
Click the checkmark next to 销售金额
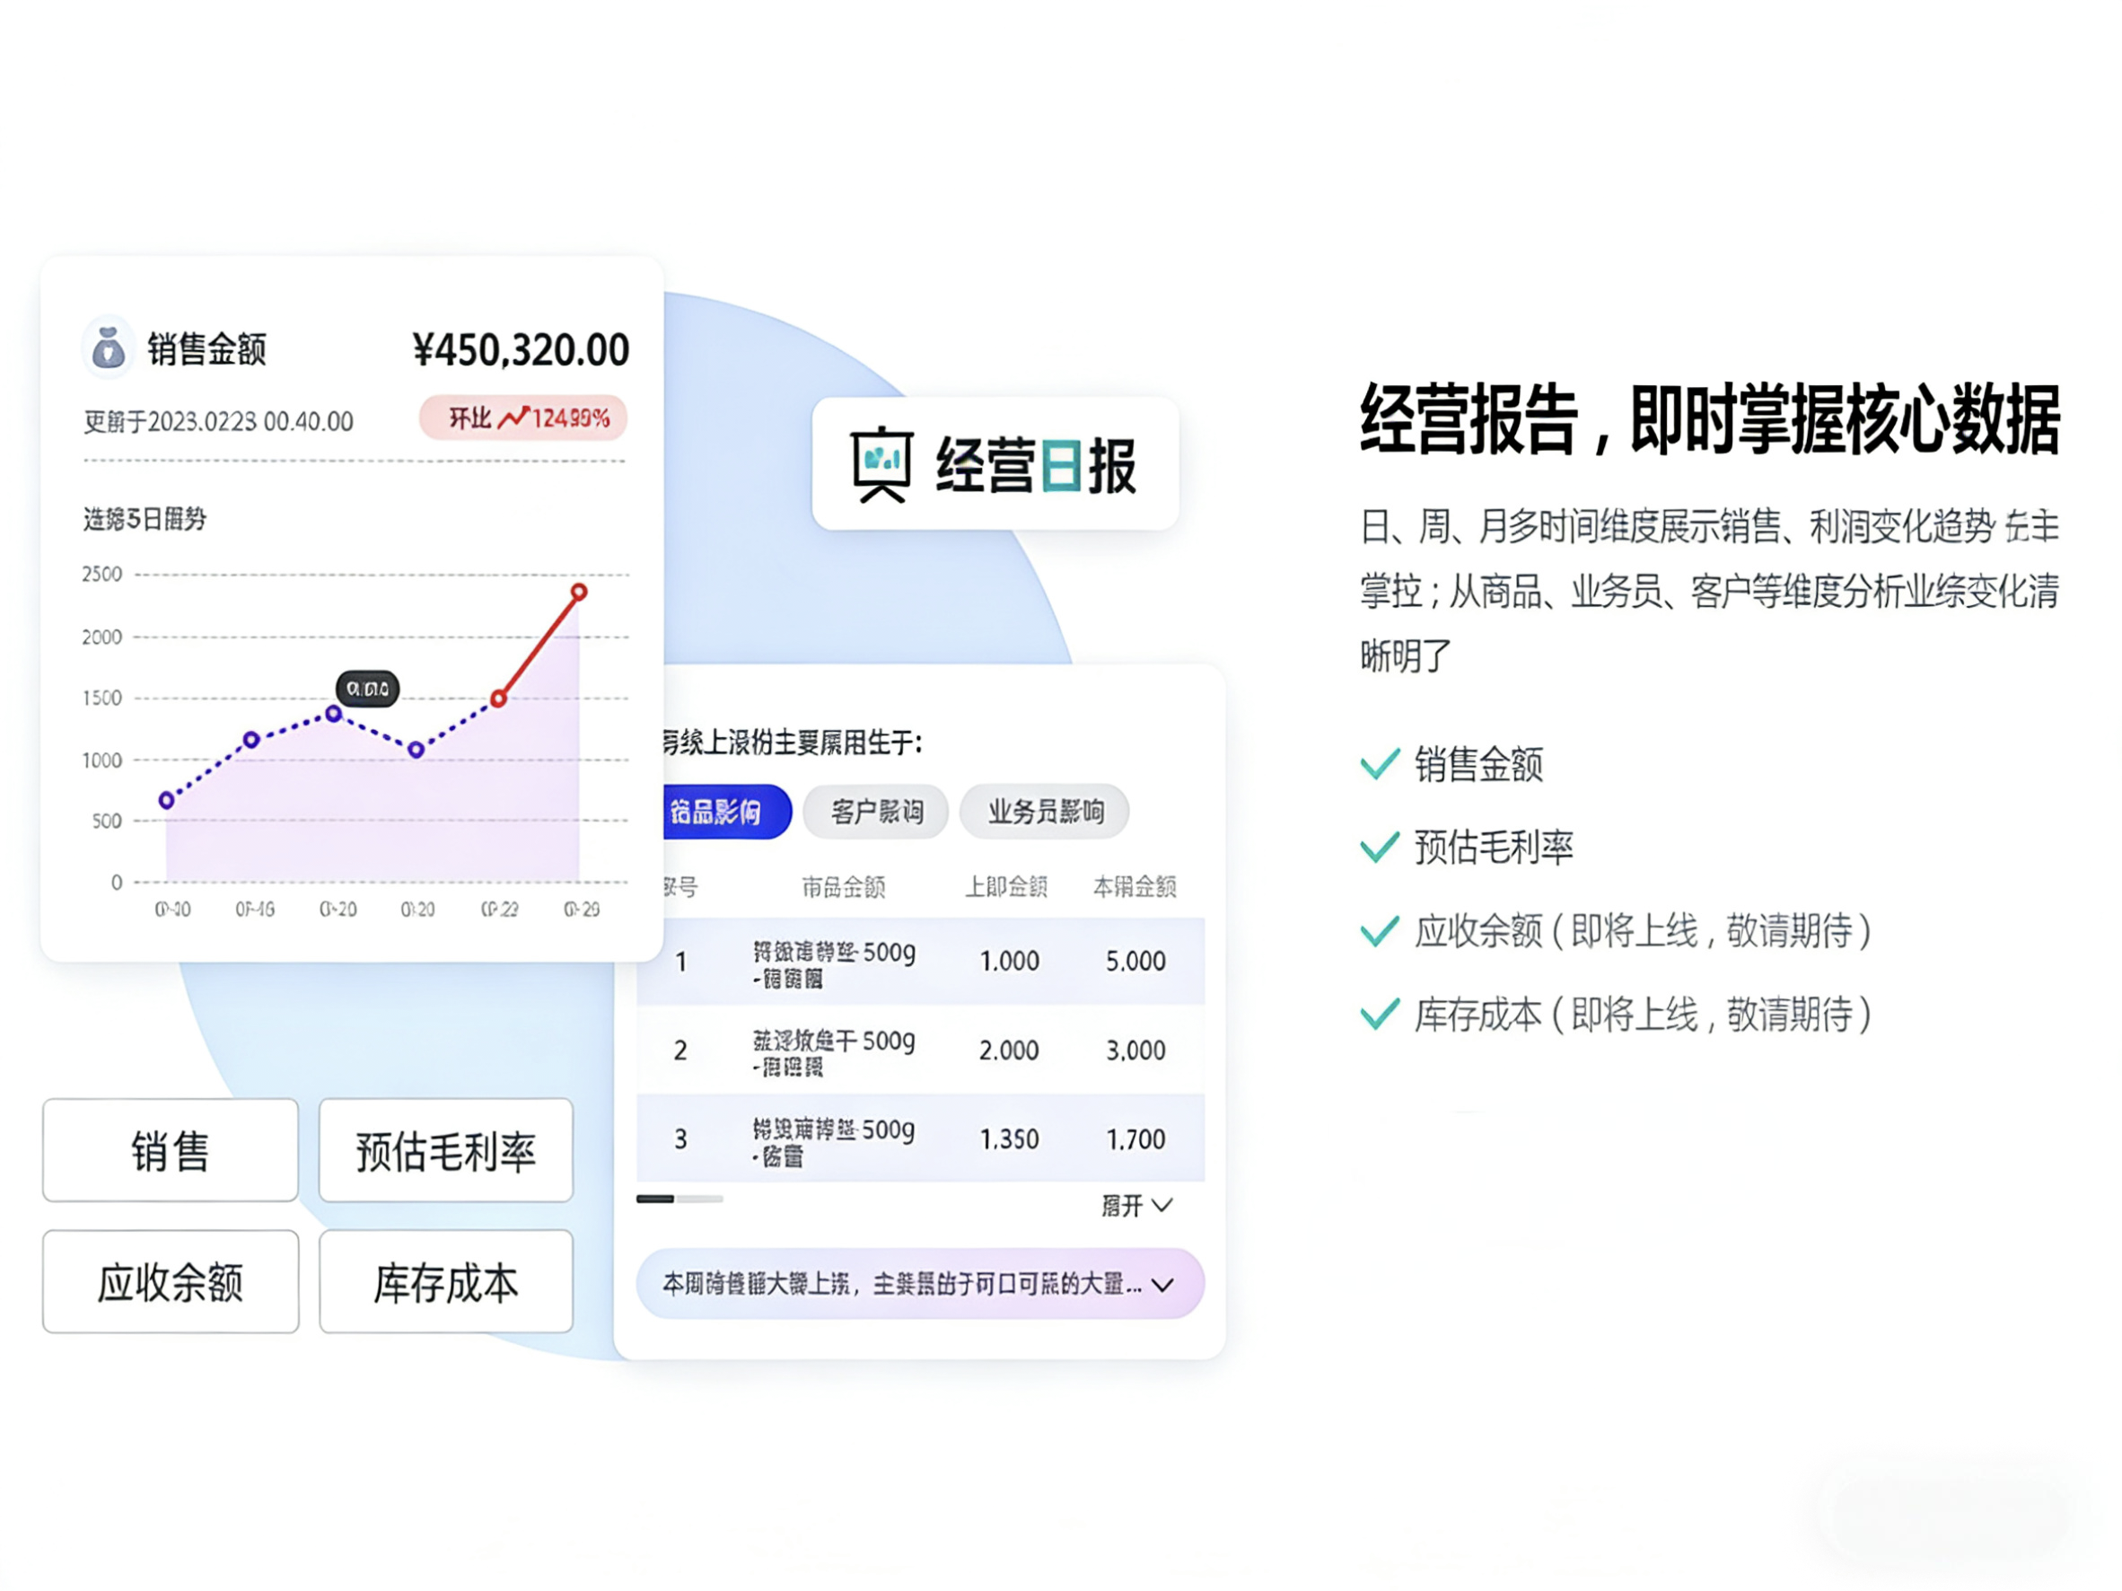pos(1380,764)
